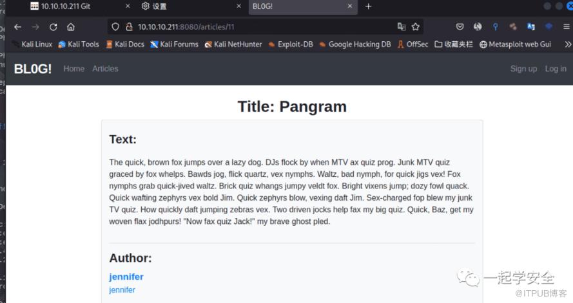Image resolution: width=573 pixels, height=303 pixels.
Task: Open Articles in the navbar
Action: pyautogui.click(x=105, y=69)
